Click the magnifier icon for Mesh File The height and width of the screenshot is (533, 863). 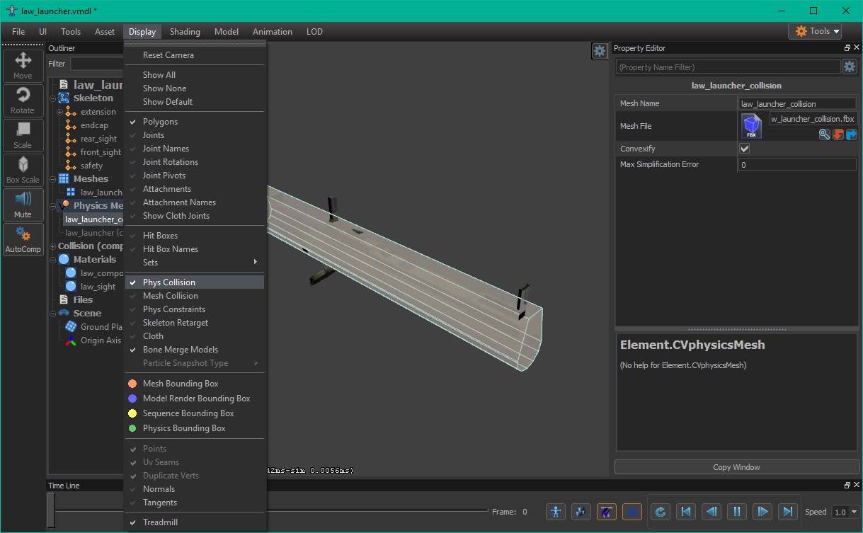point(825,134)
